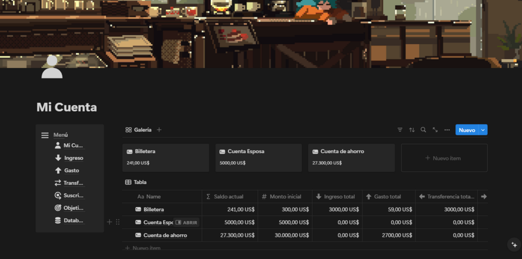Click the Transferencia swap-arrows icon
Screen dimensions: 522x259
coord(58,183)
